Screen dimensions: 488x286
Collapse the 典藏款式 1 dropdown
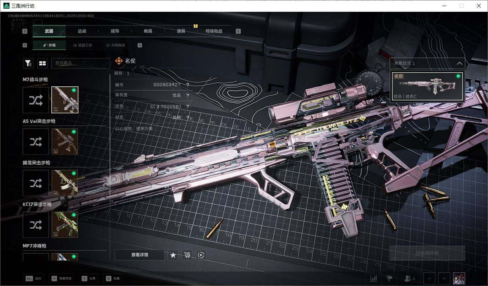(459, 64)
